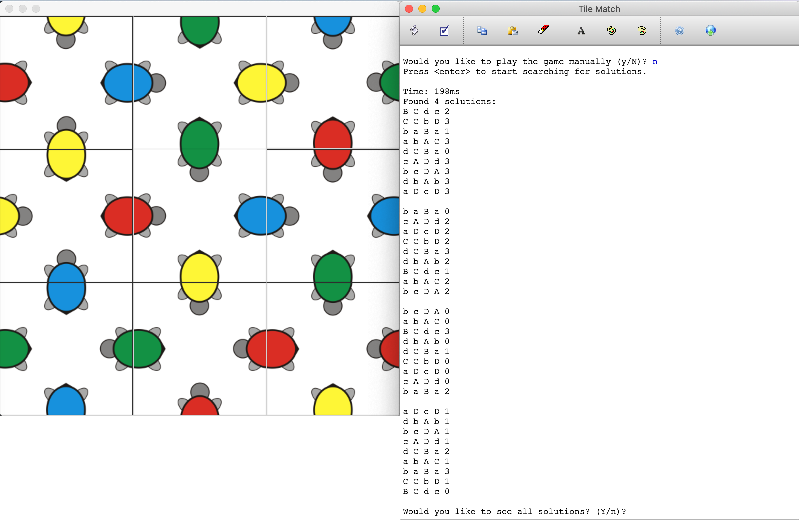Click the 'Time: 198ms' output line

tap(431, 91)
